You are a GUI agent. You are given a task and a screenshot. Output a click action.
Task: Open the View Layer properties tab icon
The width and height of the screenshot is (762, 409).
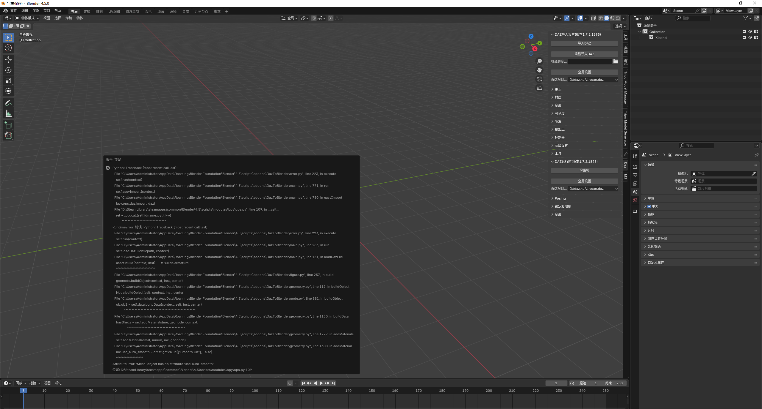(635, 184)
